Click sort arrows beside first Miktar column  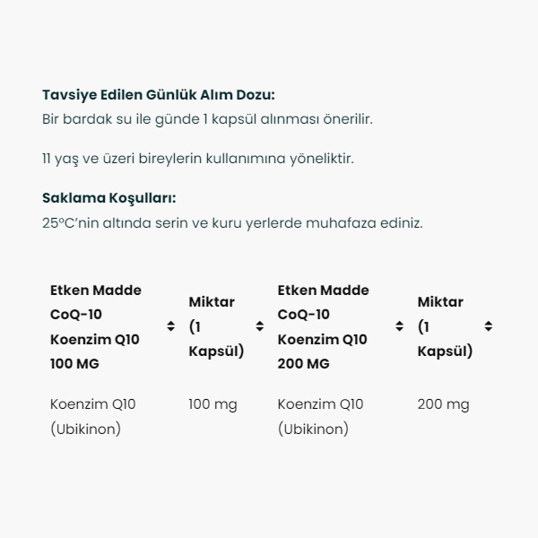coord(260,326)
